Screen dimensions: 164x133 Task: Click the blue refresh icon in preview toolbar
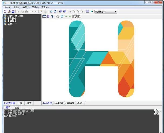tap(62, 17)
